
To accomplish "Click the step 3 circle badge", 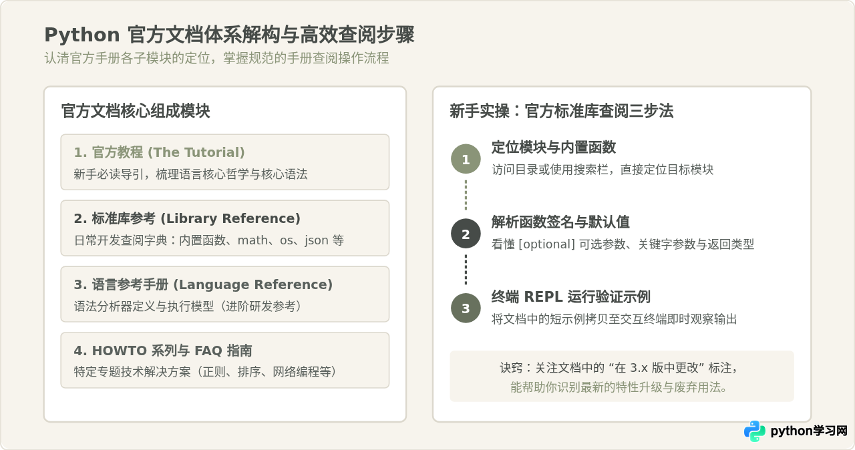I will point(466,308).
